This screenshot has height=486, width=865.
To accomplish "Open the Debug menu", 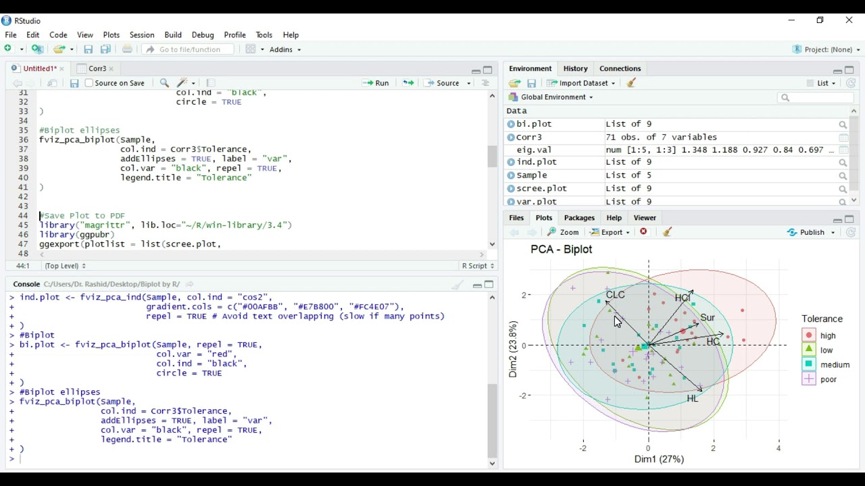I will click(203, 35).
